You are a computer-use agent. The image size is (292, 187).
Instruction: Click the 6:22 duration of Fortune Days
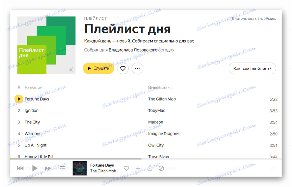274,99
